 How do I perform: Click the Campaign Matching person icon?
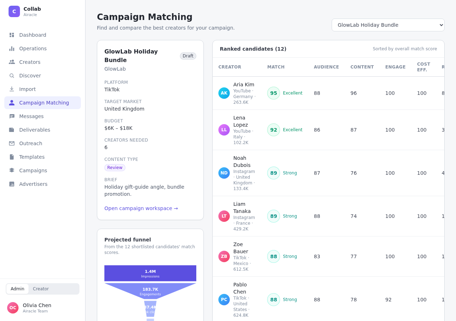12,103
